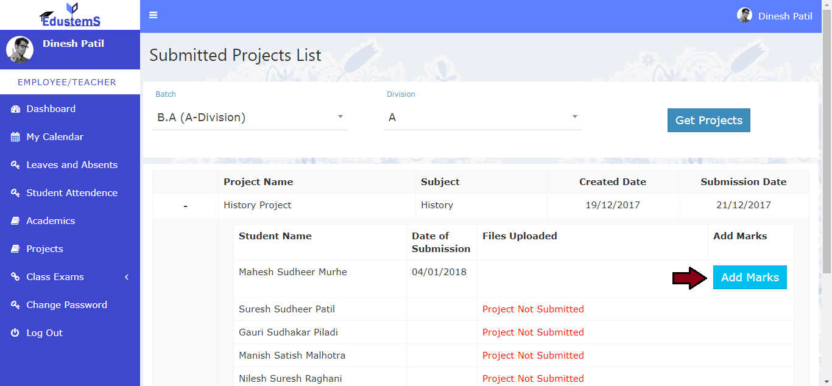The height and width of the screenshot is (386, 832).
Task: Open Student Attendence menu item
Action: coord(72,193)
